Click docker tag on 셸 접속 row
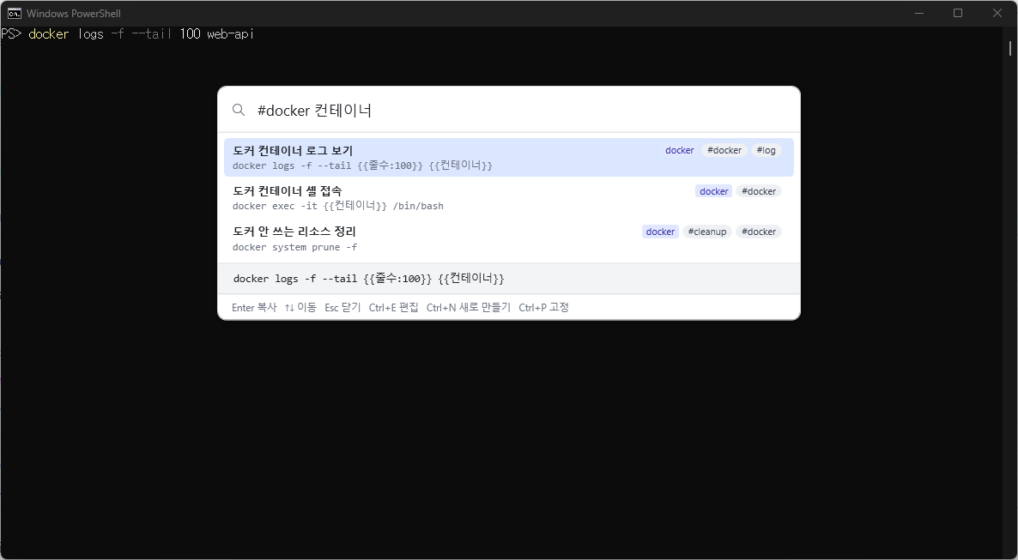 pos(713,191)
